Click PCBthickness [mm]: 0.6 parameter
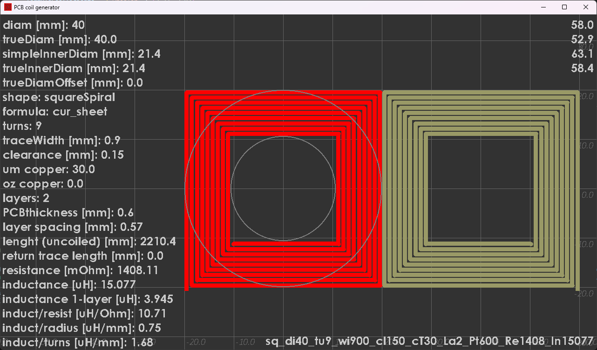This screenshot has height=350, width=597. 68,213
